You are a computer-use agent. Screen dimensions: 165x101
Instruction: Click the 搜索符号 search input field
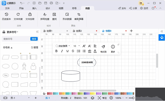(16, 39)
